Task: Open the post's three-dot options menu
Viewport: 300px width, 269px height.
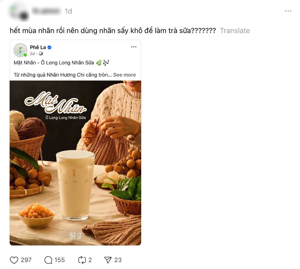Action: 288,11
